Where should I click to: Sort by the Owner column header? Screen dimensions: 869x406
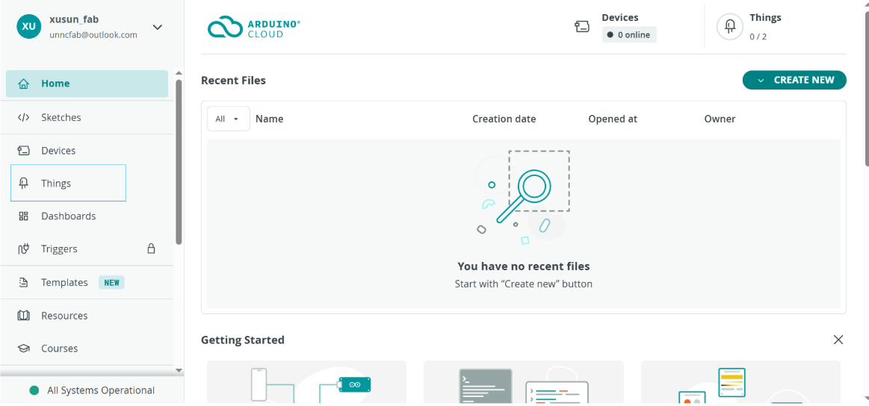[720, 119]
